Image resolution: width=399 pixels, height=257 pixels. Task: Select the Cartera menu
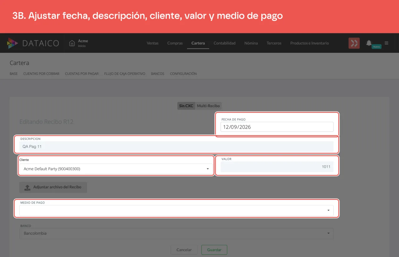(198, 43)
